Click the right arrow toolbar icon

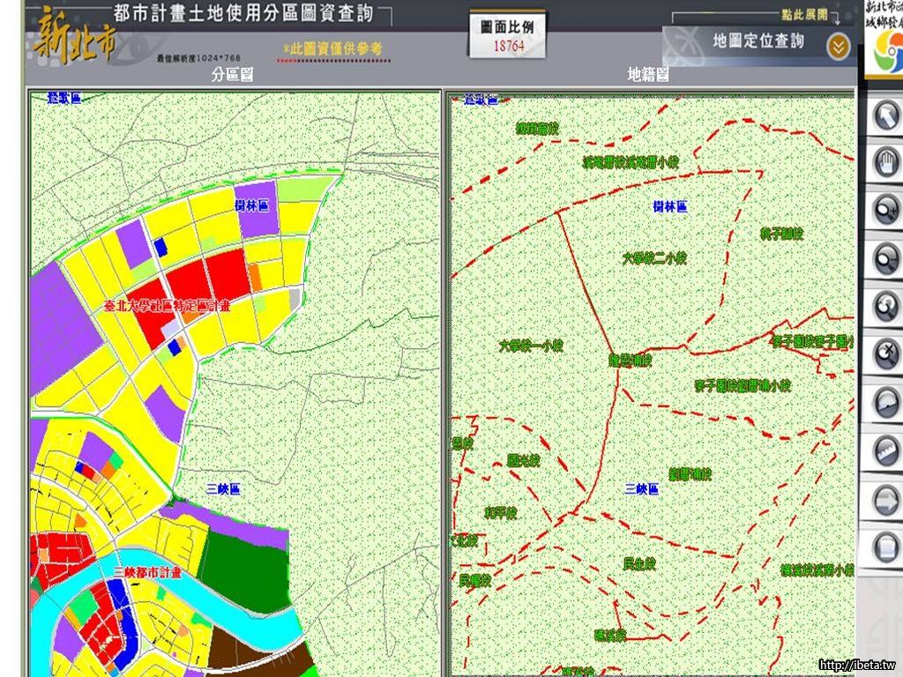[884, 499]
